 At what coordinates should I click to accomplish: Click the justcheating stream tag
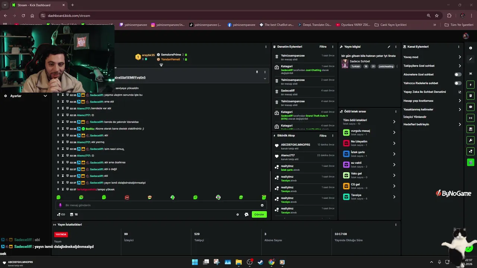tap(386, 67)
